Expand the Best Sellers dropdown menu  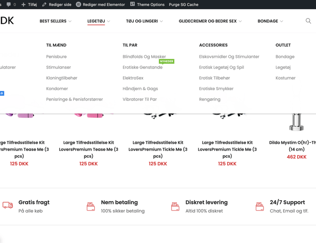click(55, 21)
